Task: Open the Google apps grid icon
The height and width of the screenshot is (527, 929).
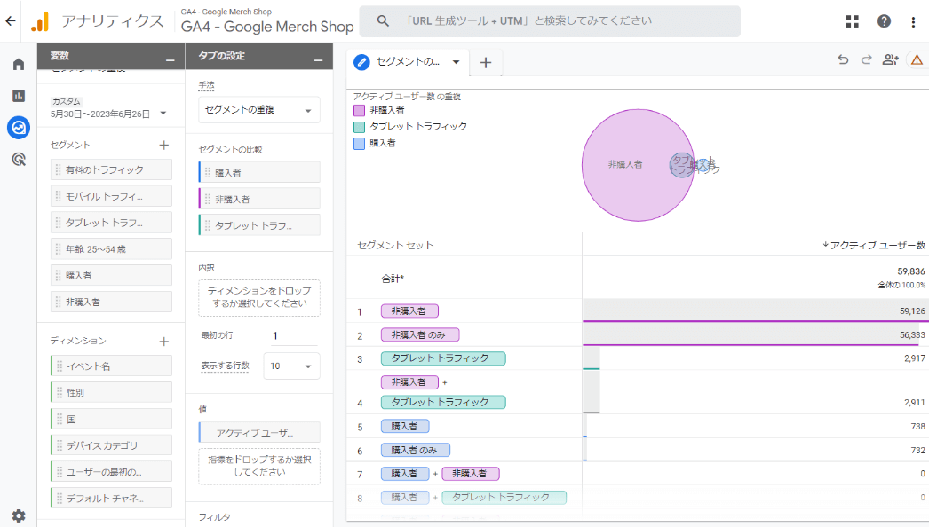Action: [x=853, y=21]
